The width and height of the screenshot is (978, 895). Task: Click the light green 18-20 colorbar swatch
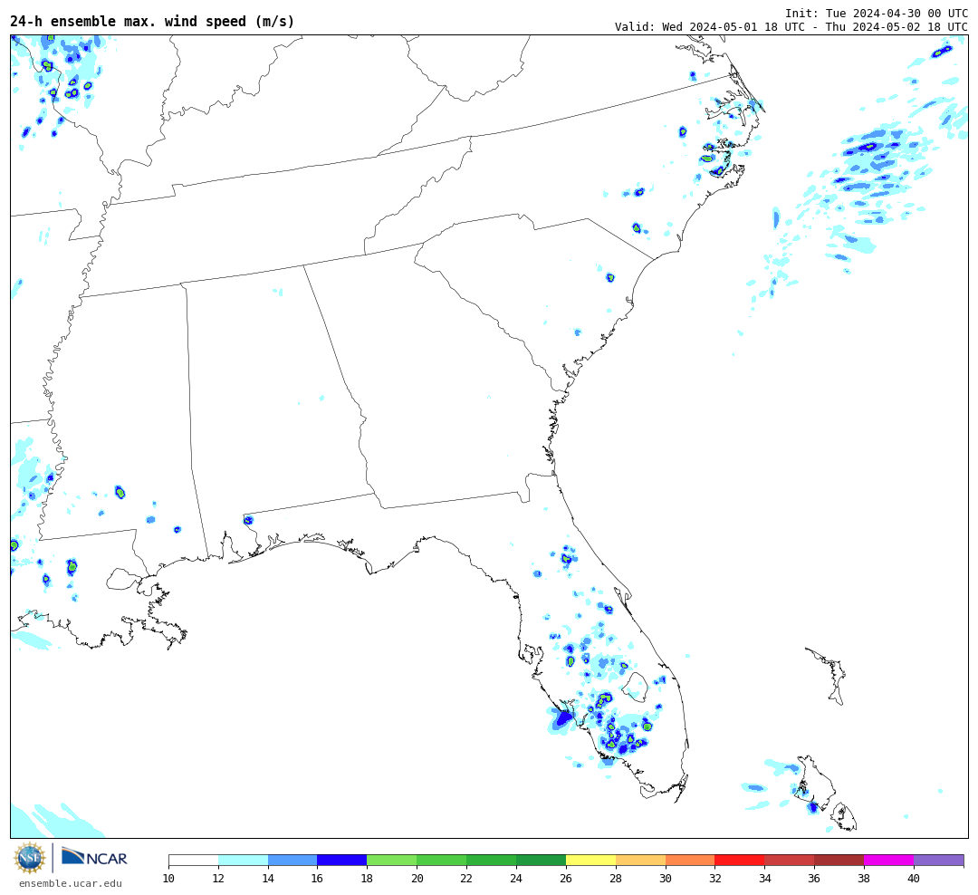coord(392,861)
